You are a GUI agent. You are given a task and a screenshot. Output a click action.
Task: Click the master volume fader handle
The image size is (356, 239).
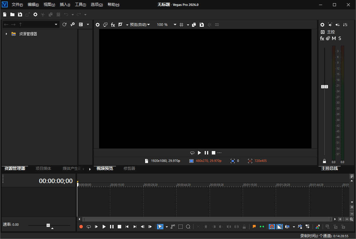coord(324,87)
